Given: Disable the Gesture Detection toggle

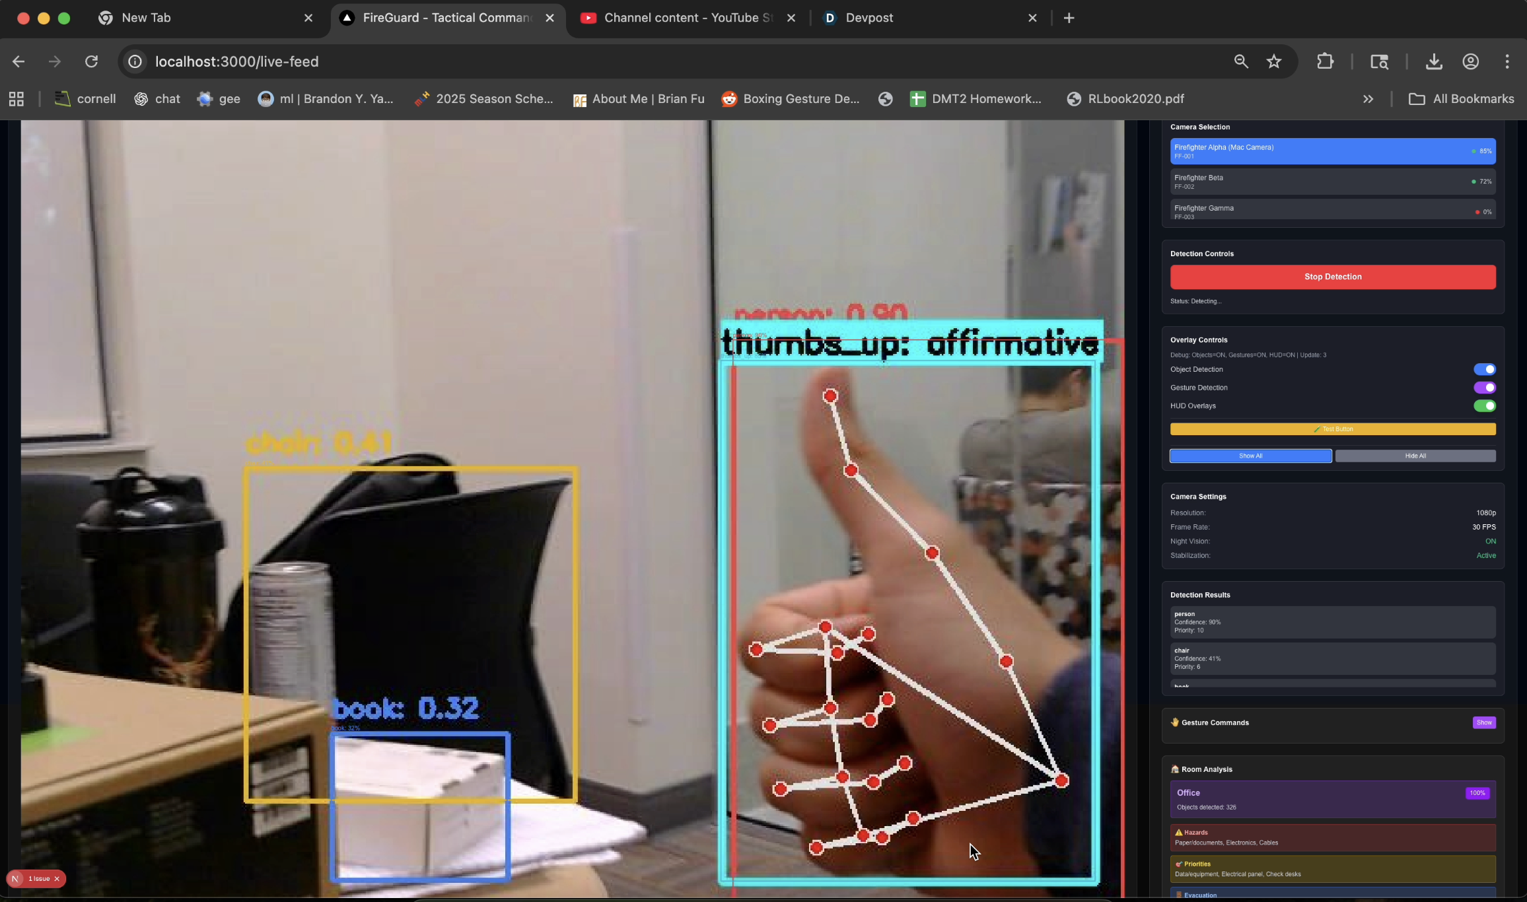Looking at the screenshot, I should 1484,388.
